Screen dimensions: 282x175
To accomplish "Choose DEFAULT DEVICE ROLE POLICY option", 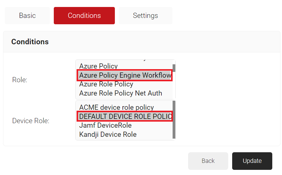I will [x=125, y=116].
